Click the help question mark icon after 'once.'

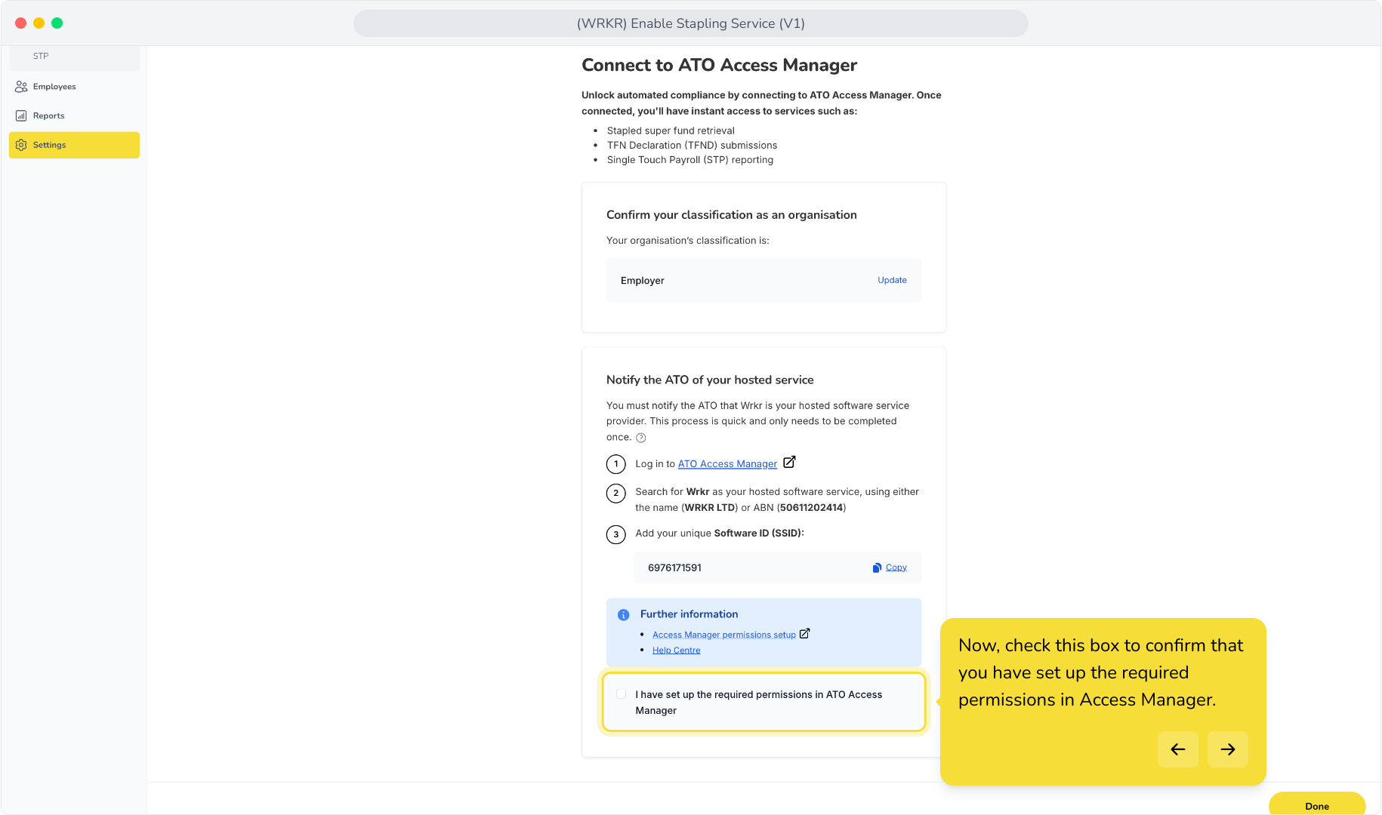point(641,438)
